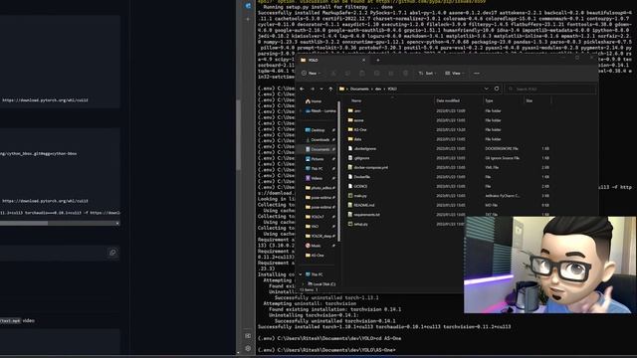
Task: Click the code block's horizontal scrollbar
Action: click(x=24, y=223)
